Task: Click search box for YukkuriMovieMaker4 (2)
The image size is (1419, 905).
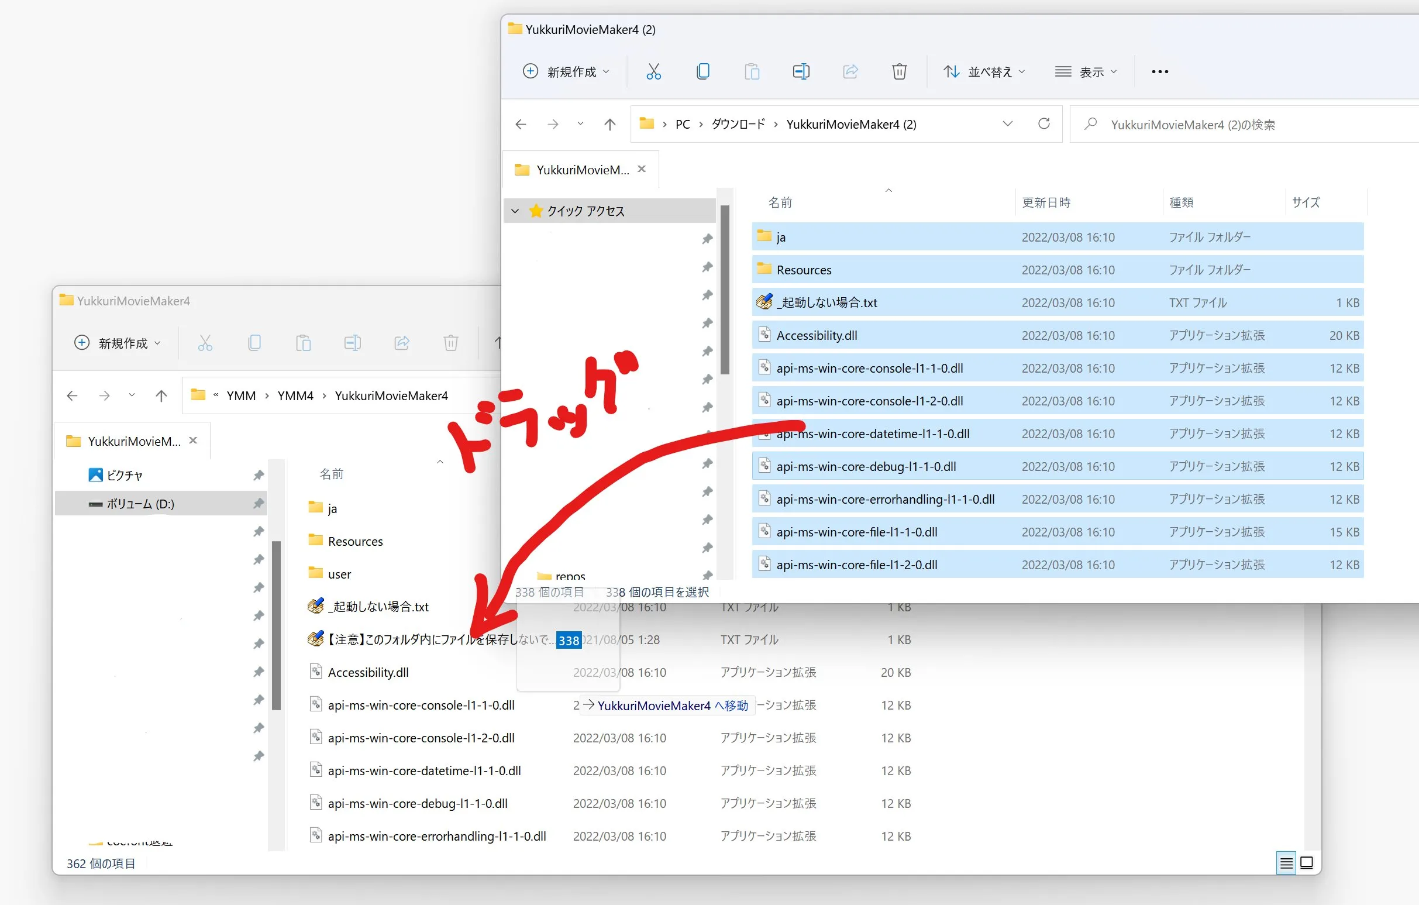Action: pos(1244,125)
